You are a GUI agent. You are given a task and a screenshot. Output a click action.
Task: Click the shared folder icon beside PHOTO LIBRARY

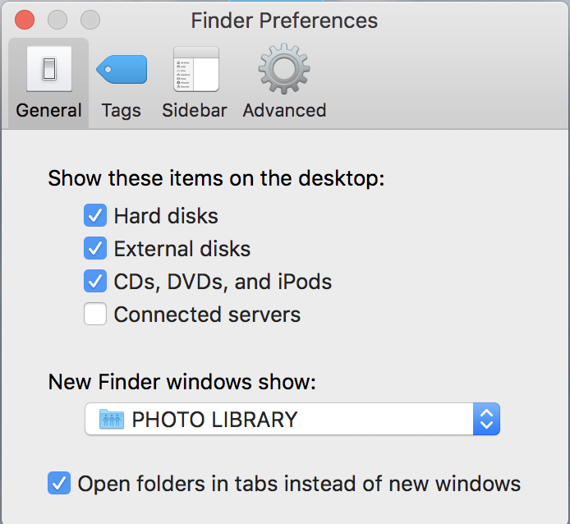click(x=111, y=420)
